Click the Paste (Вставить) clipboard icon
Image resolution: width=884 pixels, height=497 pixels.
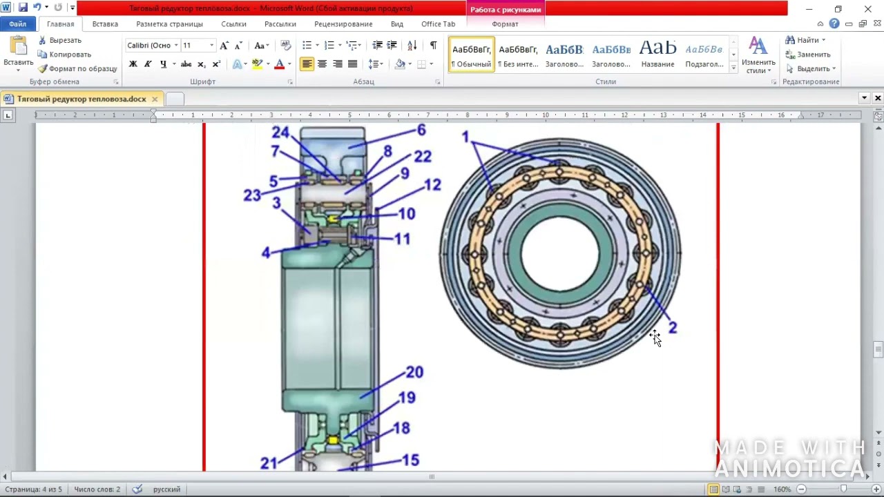[18, 46]
